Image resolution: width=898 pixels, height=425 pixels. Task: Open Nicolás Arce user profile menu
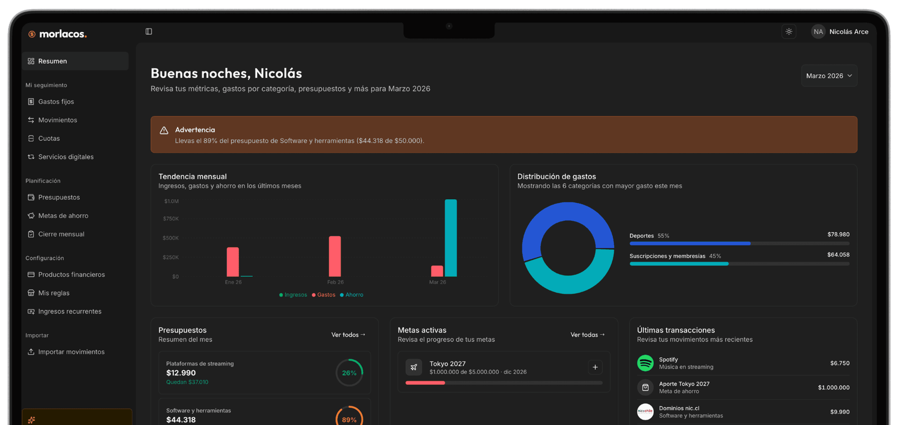(840, 32)
